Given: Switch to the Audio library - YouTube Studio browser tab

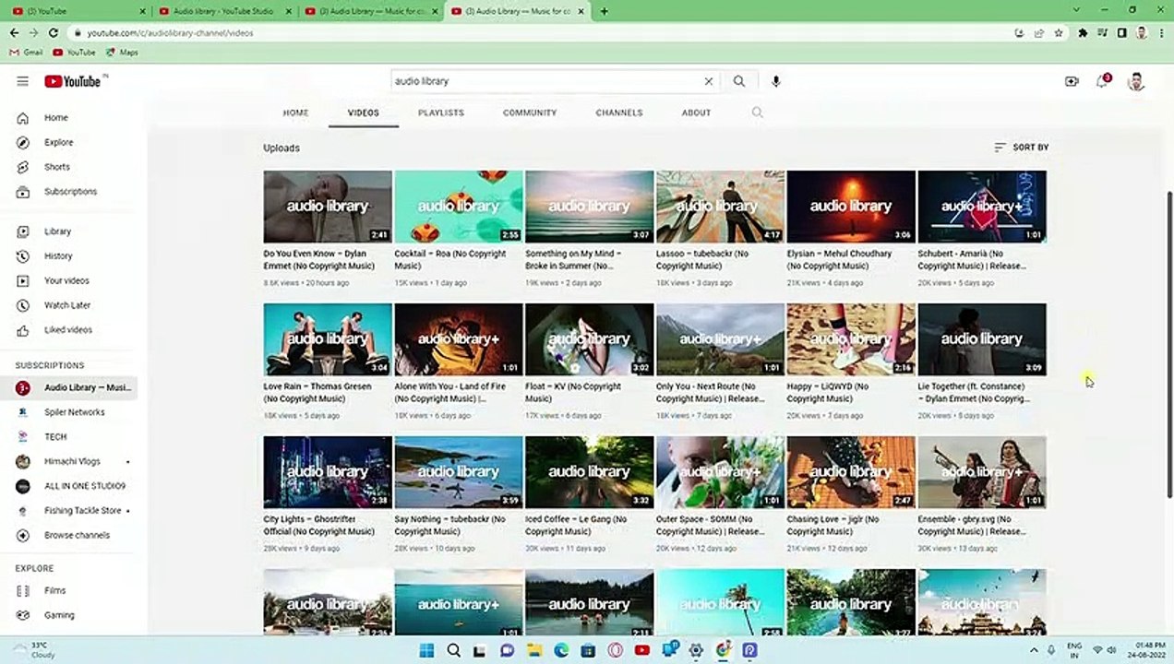Looking at the screenshot, I should pyautogui.click(x=224, y=11).
